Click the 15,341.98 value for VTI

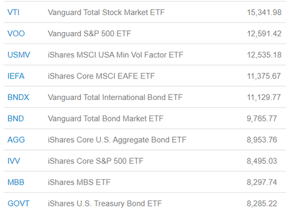click(x=264, y=12)
